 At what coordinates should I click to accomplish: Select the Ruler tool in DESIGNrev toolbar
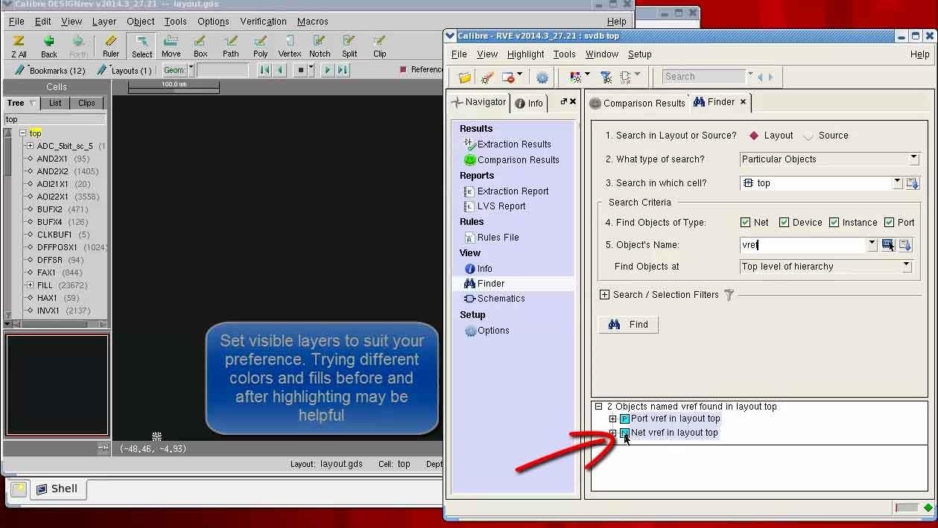tap(110, 45)
